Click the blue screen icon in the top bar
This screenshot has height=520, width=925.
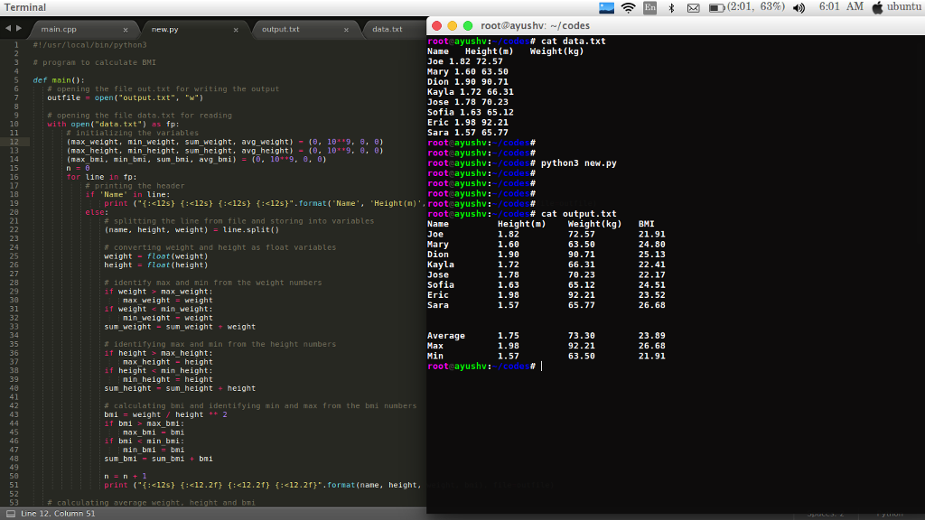[606, 7]
